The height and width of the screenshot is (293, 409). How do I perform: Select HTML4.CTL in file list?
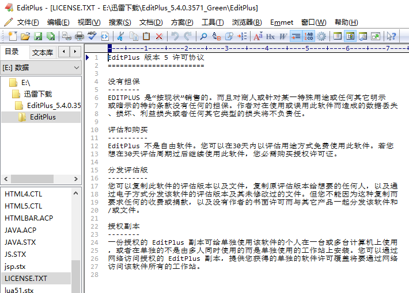click(x=23, y=194)
